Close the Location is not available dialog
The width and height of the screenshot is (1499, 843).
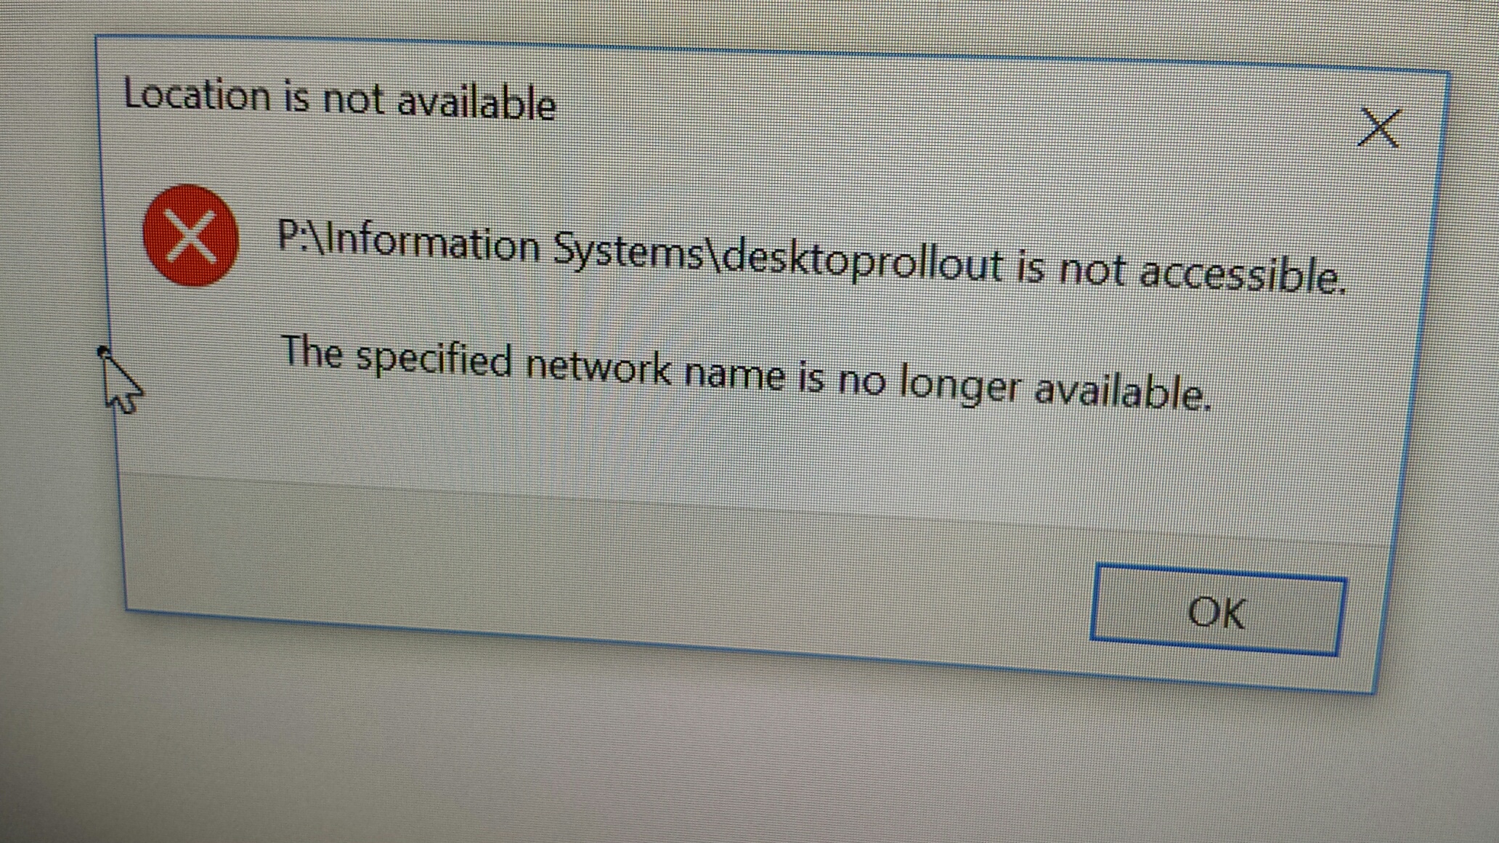[1378, 129]
